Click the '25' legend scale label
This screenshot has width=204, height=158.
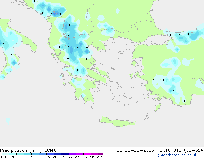(x=62, y=157)
